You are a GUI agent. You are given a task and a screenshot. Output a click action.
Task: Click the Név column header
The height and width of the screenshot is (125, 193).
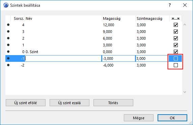click(x=29, y=18)
